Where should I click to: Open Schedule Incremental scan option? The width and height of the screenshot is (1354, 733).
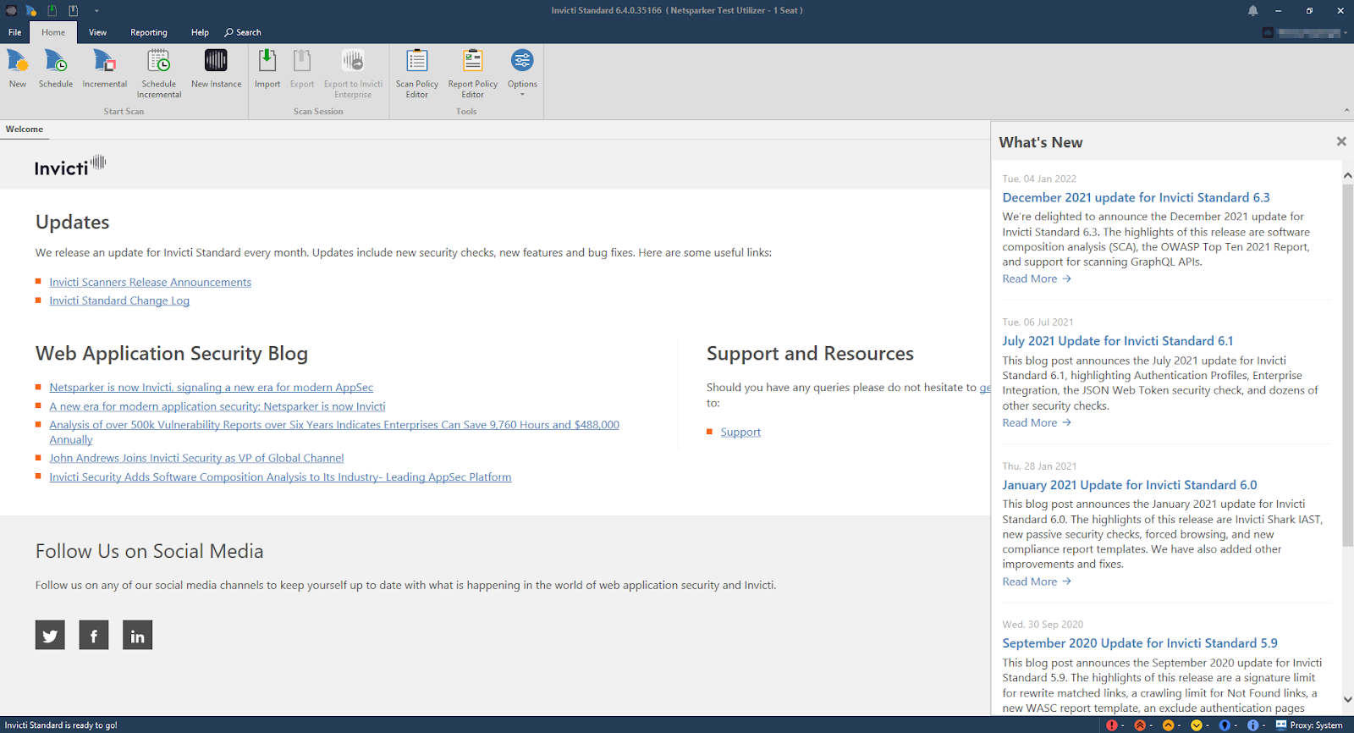coord(159,74)
